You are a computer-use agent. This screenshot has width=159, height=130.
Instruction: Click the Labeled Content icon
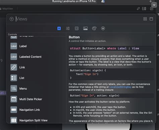[x=14, y=57]
